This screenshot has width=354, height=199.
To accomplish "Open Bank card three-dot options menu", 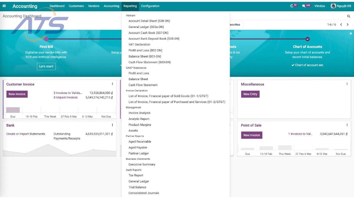I will coord(112,125).
